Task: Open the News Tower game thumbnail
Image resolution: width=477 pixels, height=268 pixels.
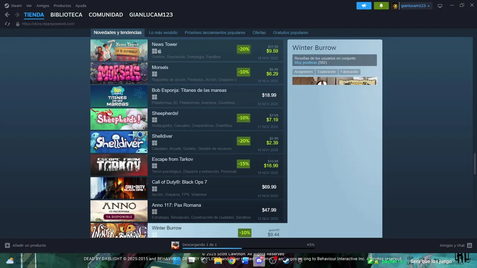Action: click(119, 50)
